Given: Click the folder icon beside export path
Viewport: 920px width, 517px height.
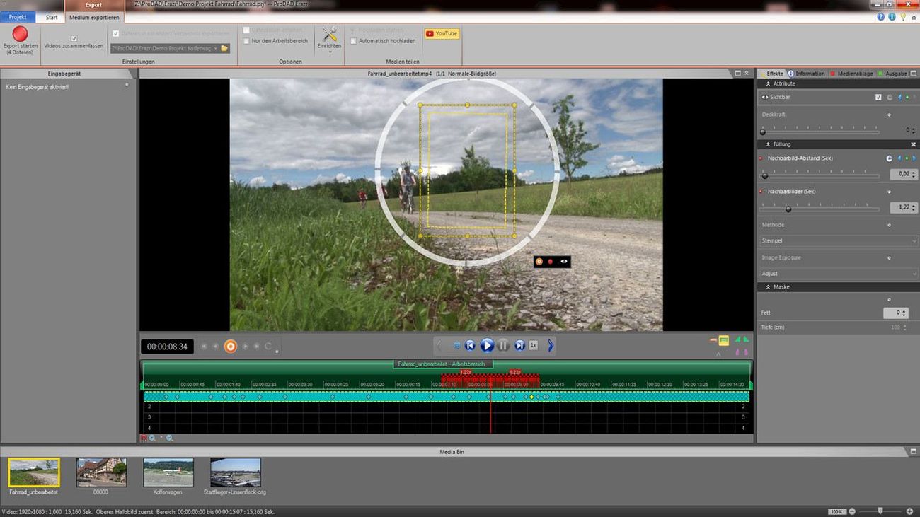Looking at the screenshot, I should [x=224, y=48].
